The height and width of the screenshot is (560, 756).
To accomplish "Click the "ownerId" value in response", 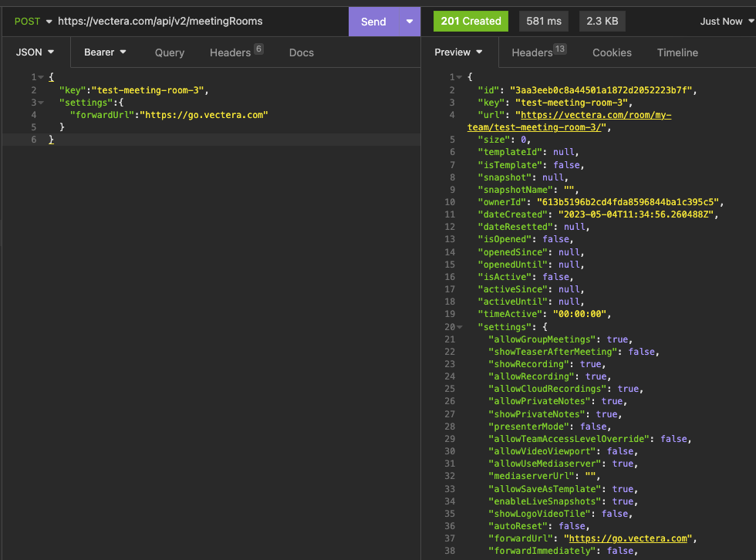I will pos(628,202).
